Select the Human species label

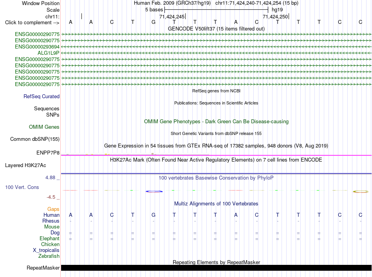[x=51, y=215]
